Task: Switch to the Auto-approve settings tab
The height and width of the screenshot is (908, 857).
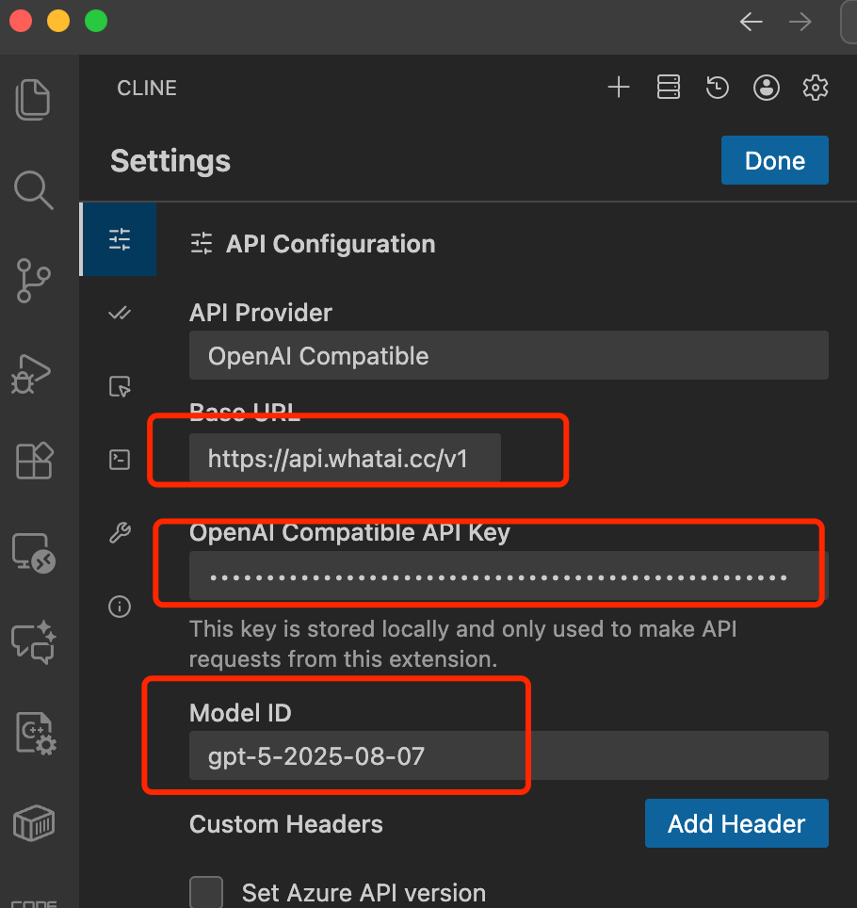Action: click(119, 313)
